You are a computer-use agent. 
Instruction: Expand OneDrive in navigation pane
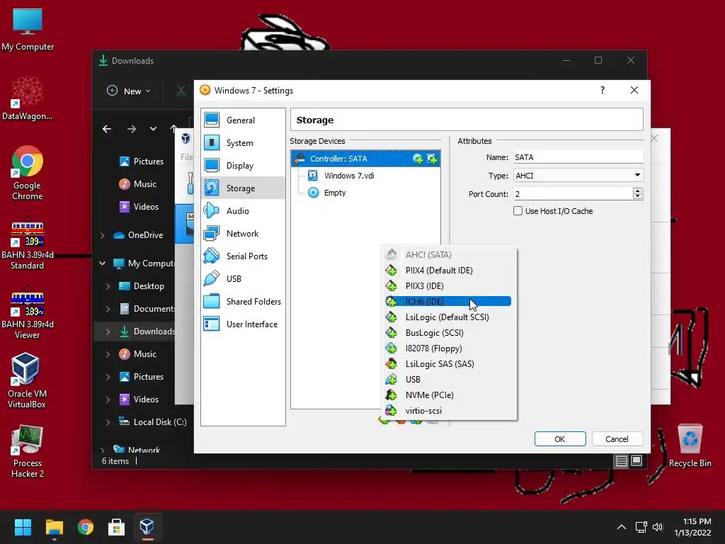102,235
